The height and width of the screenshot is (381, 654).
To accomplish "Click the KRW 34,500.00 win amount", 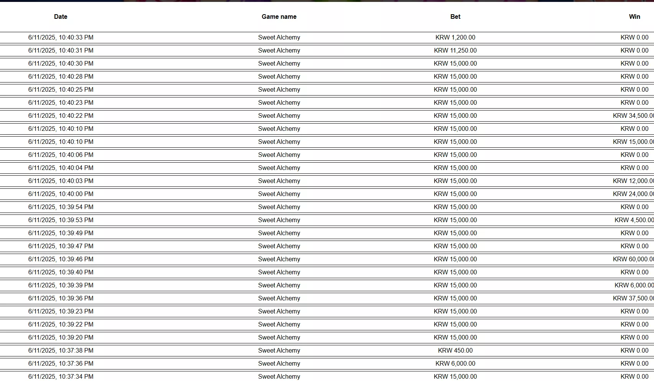I will pyautogui.click(x=633, y=116).
